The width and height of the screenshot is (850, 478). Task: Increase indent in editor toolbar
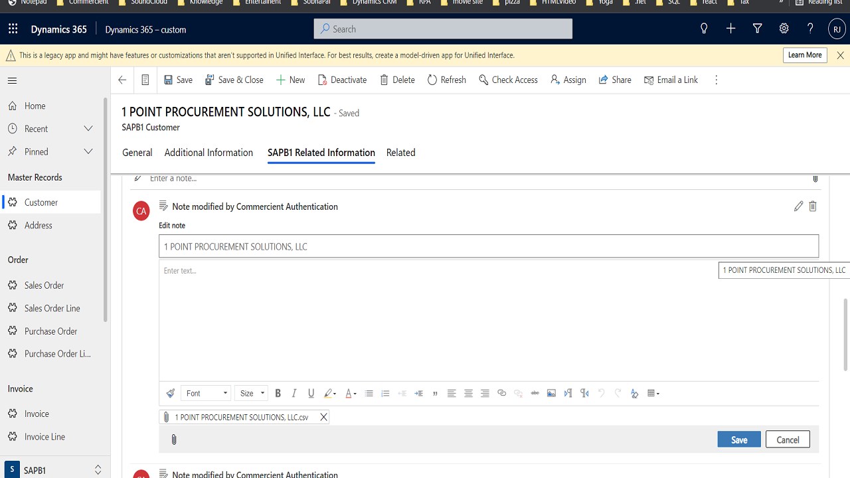tap(418, 393)
